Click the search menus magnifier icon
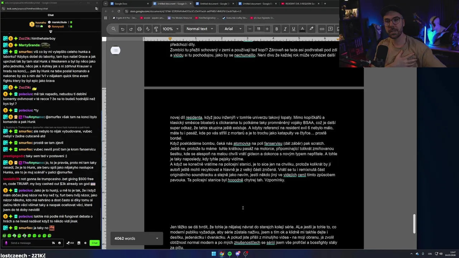This screenshot has height=258, width=459. point(114,29)
